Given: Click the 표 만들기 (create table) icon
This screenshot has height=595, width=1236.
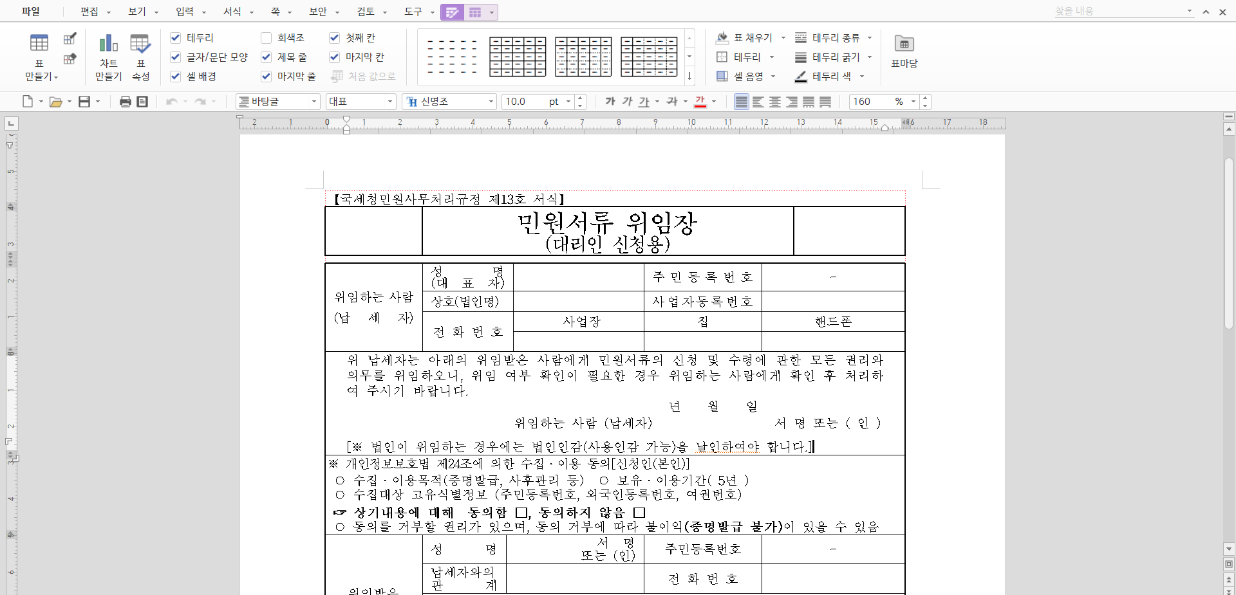Looking at the screenshot, I should [x=39, y=43].
